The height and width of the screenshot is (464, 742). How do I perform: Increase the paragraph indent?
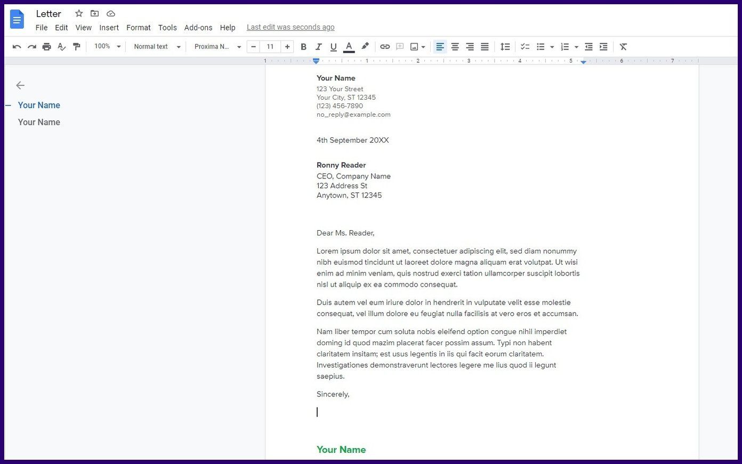coord(603,47)
